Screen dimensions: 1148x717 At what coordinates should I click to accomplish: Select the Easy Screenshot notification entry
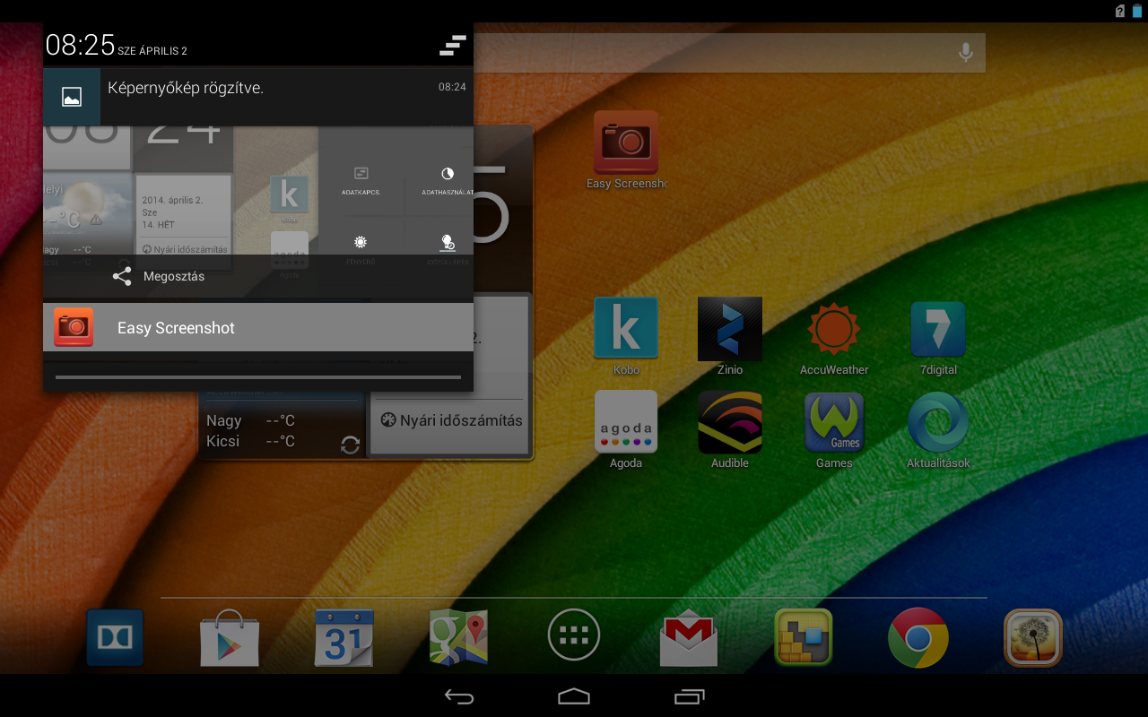point(258,328)
